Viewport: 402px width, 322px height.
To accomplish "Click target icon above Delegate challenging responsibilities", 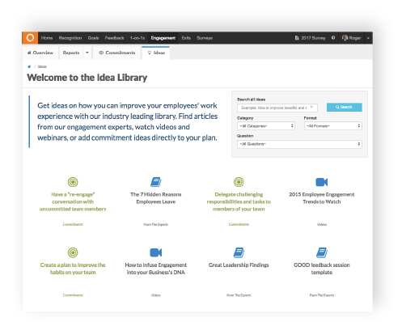I will [x=239, y=182].
